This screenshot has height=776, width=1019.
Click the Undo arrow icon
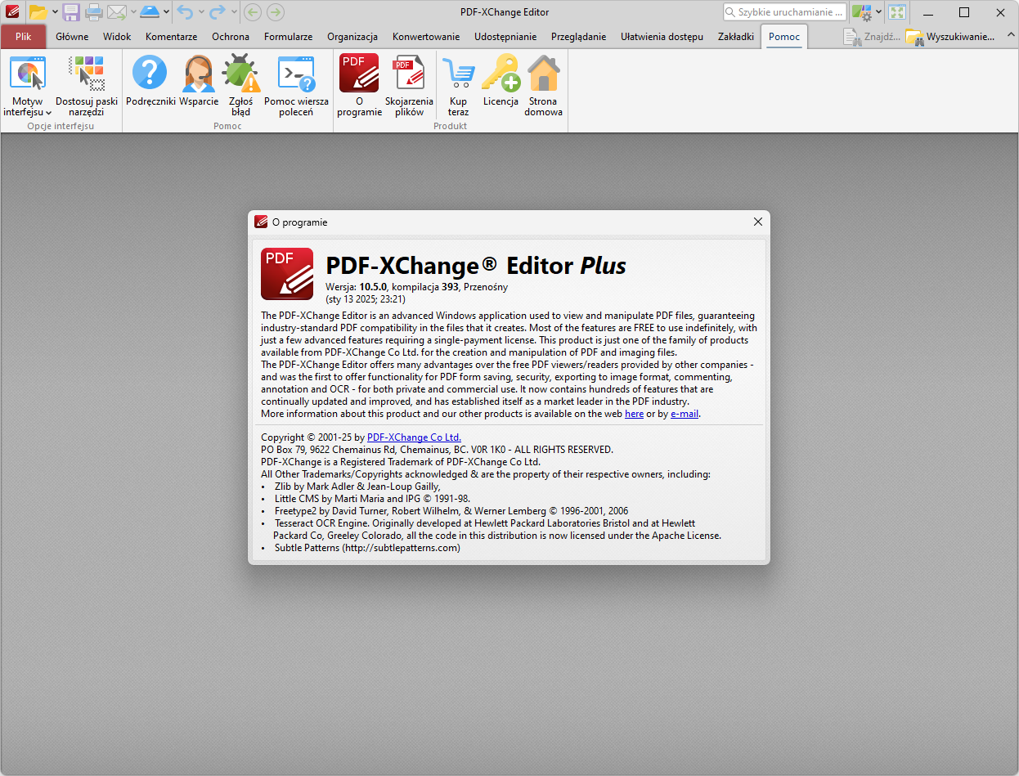pos(185,12)
